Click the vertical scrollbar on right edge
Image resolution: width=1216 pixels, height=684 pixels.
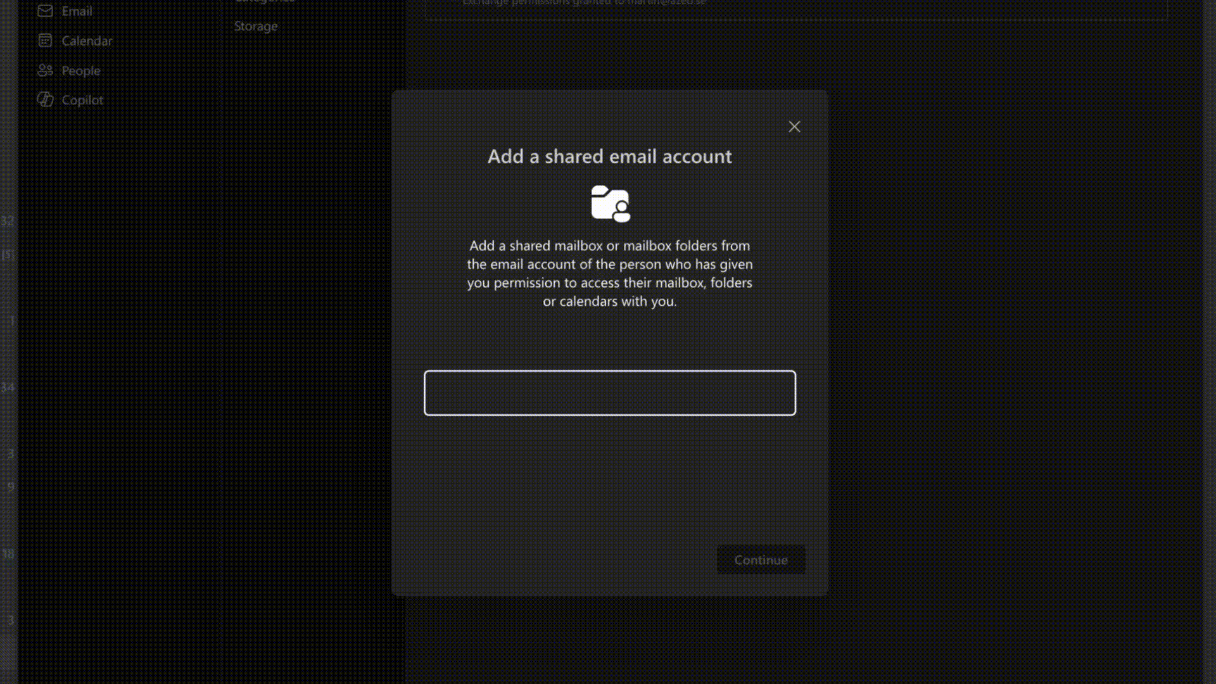(x=1208, y=342)
